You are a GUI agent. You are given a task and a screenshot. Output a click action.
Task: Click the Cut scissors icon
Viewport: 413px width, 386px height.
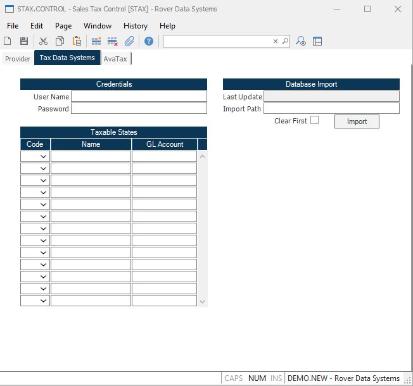43,41
